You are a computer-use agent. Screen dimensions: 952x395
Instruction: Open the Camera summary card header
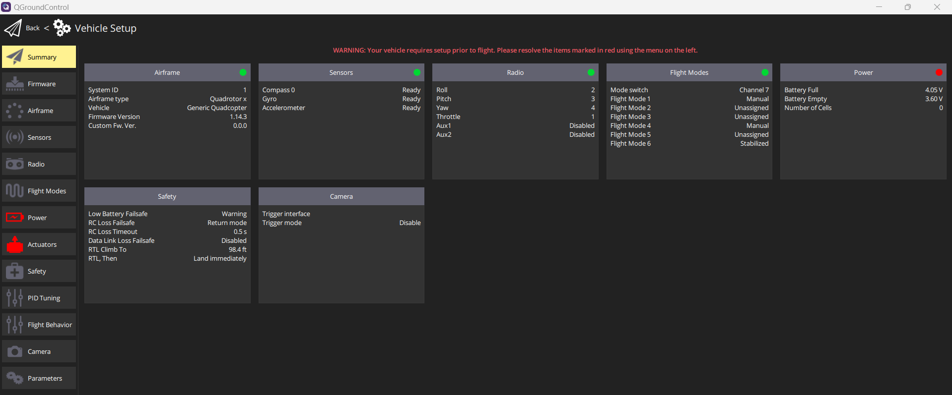tap(341, 196)
